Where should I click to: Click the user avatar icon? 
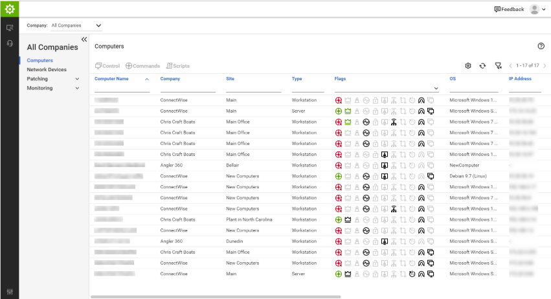click(x=534, y=9)
